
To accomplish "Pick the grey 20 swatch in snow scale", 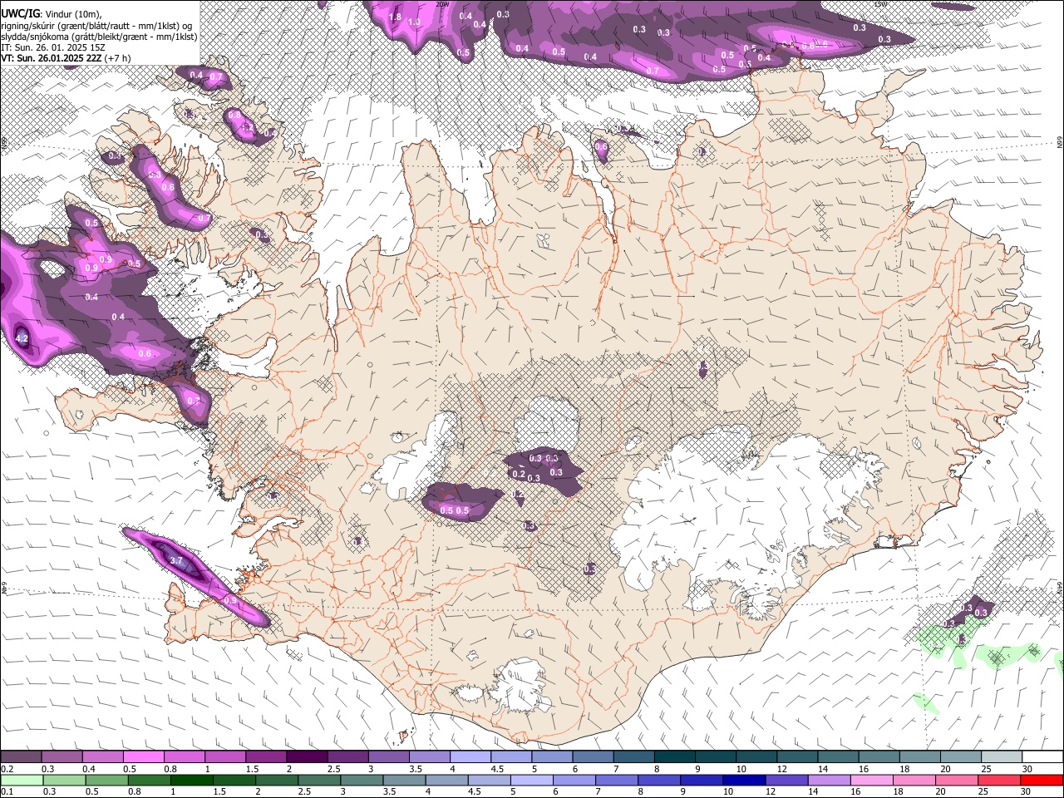I will [x=960, y=757].
